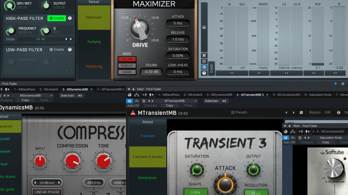
Task: Toggle MTransientMB plugin power button
Action: tap(129, 101)
